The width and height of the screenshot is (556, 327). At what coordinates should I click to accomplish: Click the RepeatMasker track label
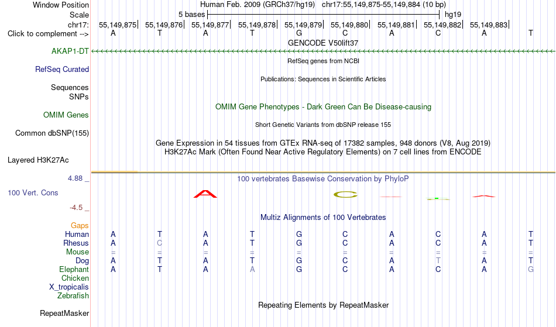[64, 313]
